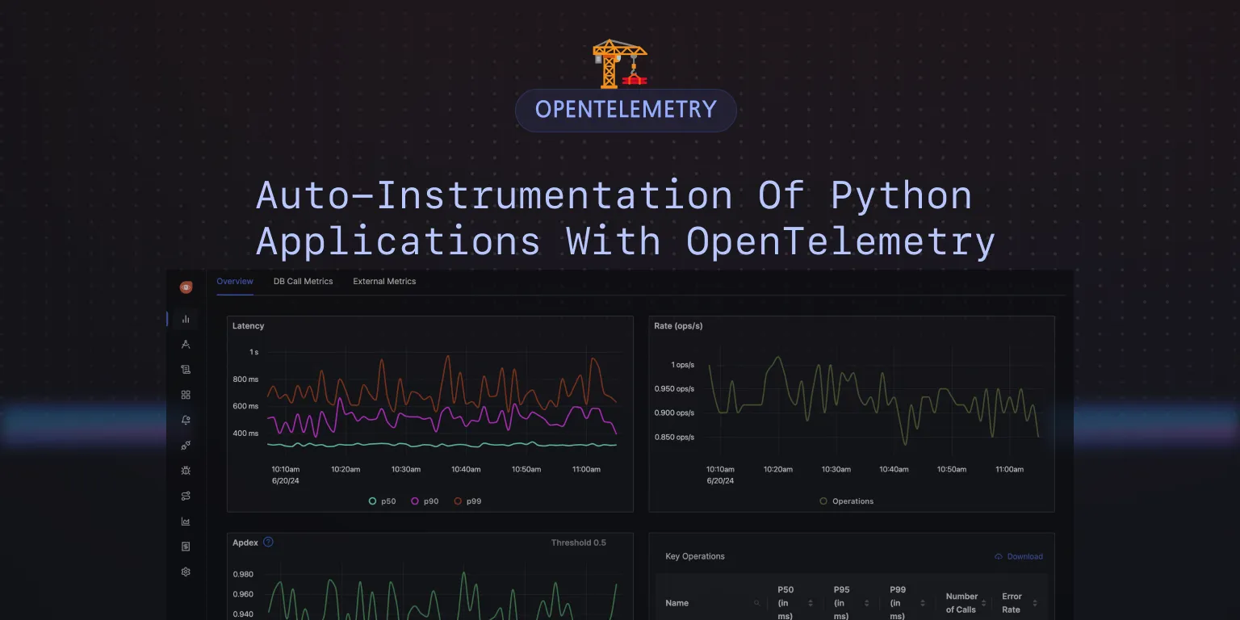Click the Auto-Instrumentation article title text
Screen dimensions: 1240x620
click(x=626, y=219)
